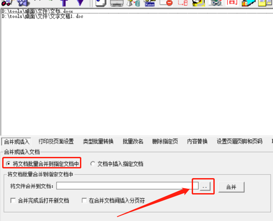Click the purple move-up arrow icon

[x=64, y=3]
